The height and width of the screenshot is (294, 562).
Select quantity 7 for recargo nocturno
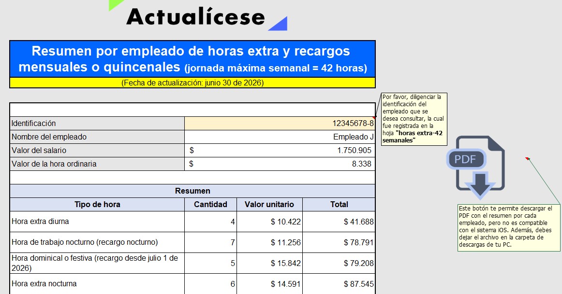(x=210, y=242)
